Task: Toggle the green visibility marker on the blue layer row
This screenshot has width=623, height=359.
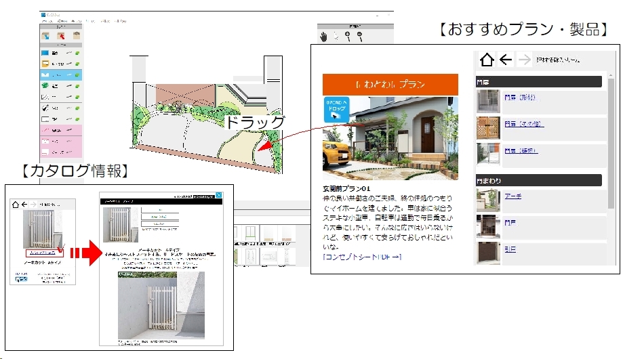Action: (x=77, y=53)
